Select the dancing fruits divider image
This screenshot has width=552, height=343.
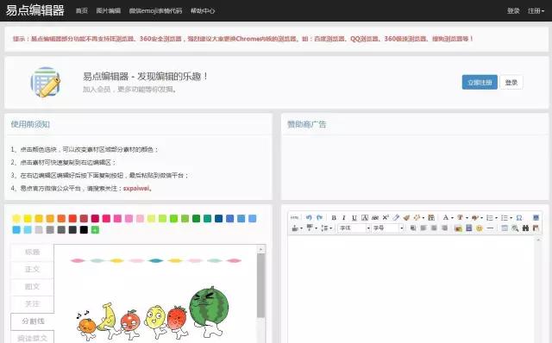tap(153, 313)
